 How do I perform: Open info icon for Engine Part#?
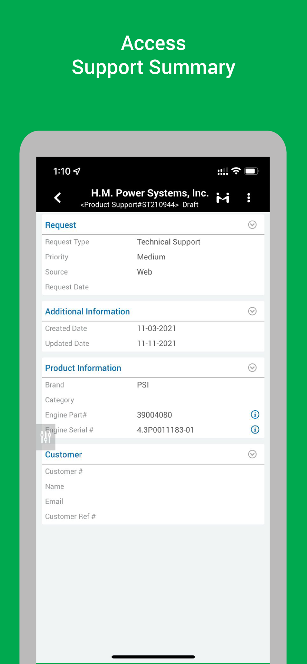pyautogui.click(x=255, y=414)
